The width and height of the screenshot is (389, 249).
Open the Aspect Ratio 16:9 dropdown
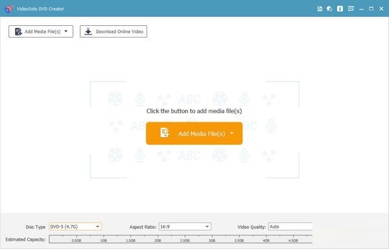pyautogui.click(x=185, y=226)
